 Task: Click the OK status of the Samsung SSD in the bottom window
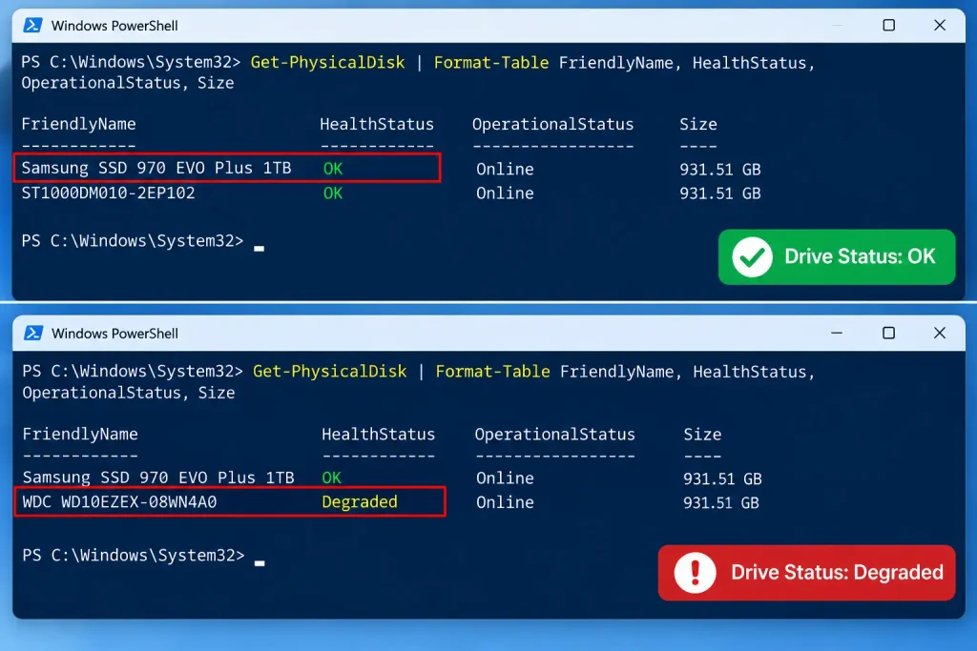331,478
